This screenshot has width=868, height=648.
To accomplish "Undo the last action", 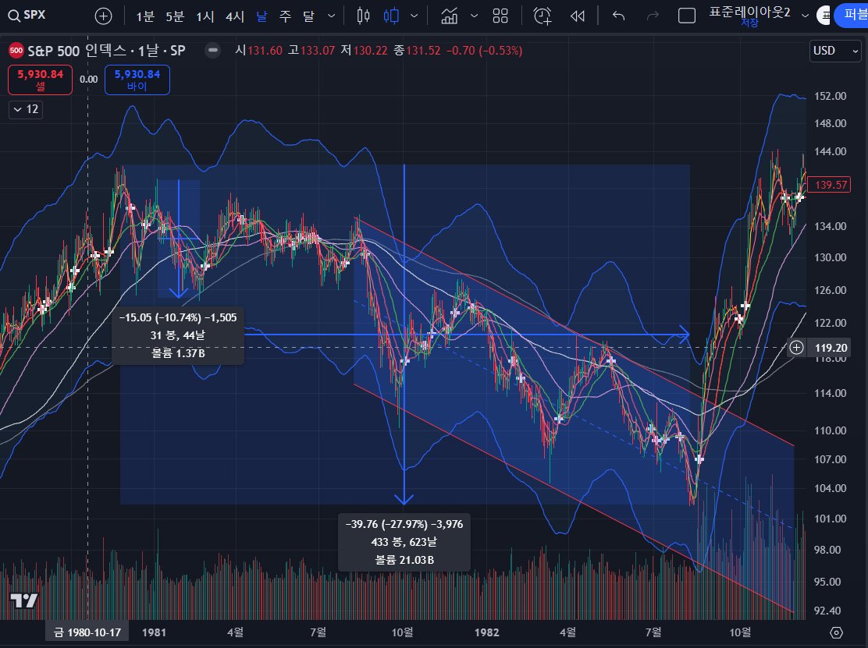I will click(x=619, y=16).
